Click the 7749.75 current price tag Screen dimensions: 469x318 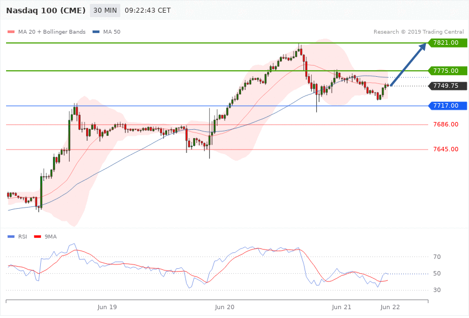(448, 86)
